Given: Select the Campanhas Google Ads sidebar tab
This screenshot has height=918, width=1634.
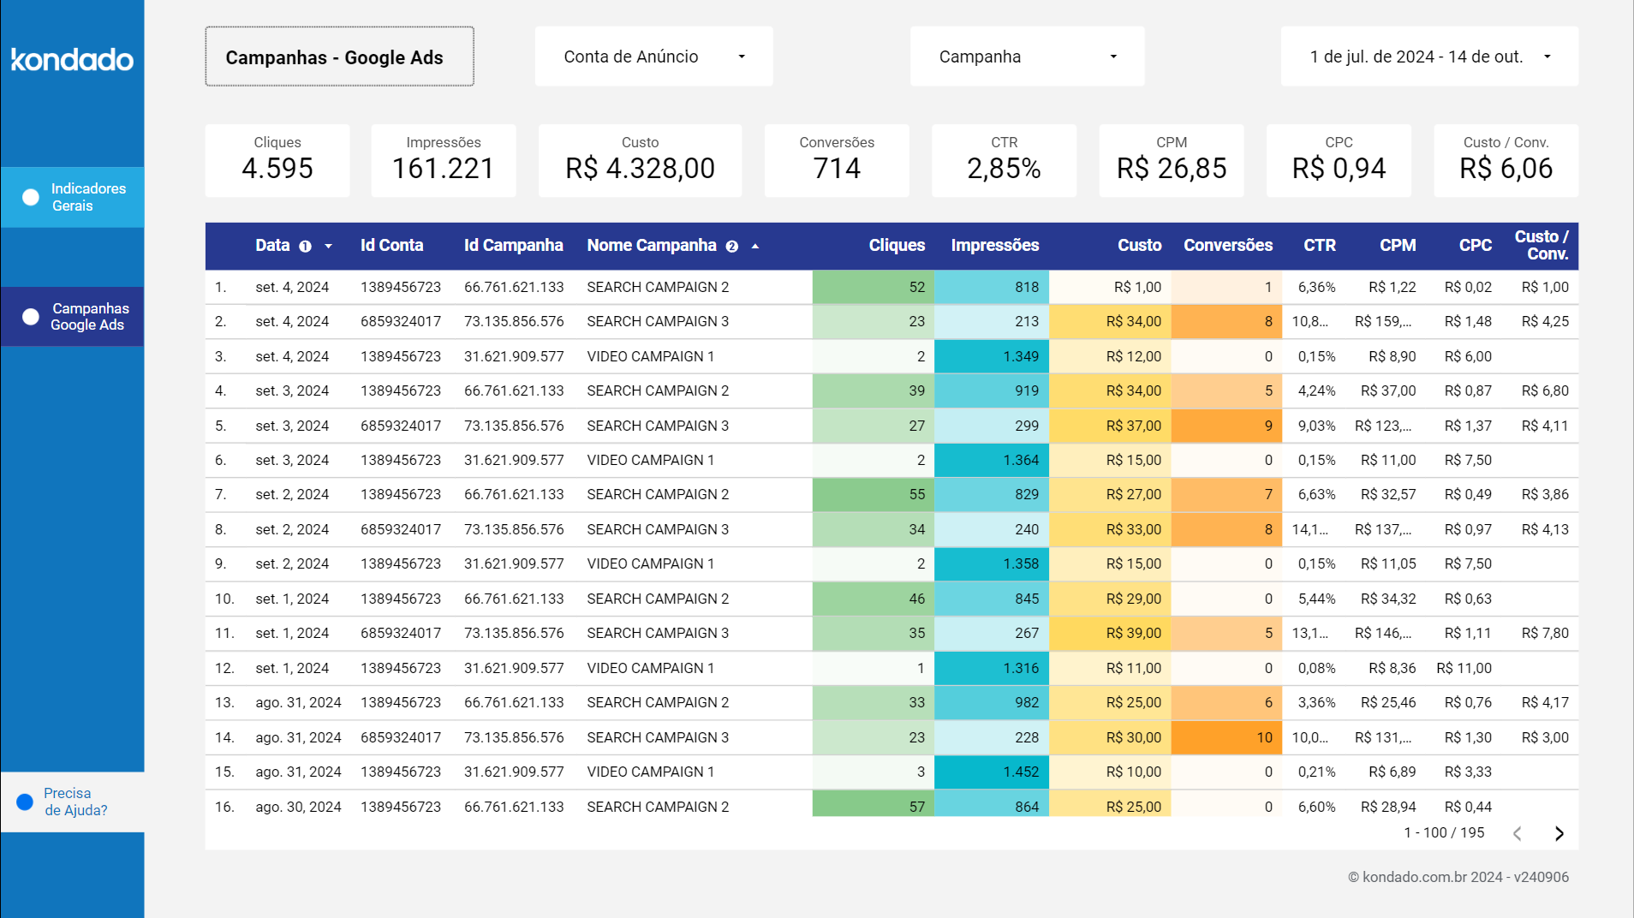Looking at the screenshot, I should coord(90,317).
